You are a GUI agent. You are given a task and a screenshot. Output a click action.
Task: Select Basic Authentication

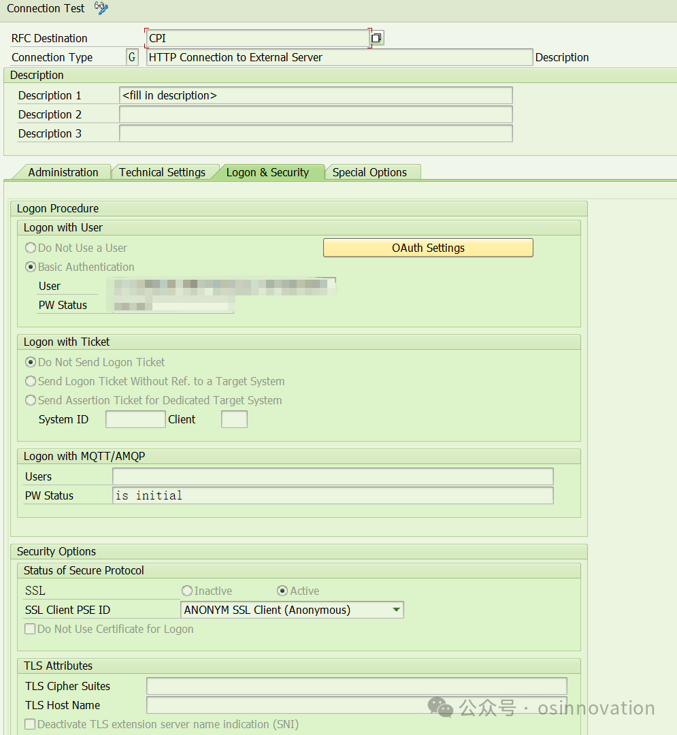(30, 267)
